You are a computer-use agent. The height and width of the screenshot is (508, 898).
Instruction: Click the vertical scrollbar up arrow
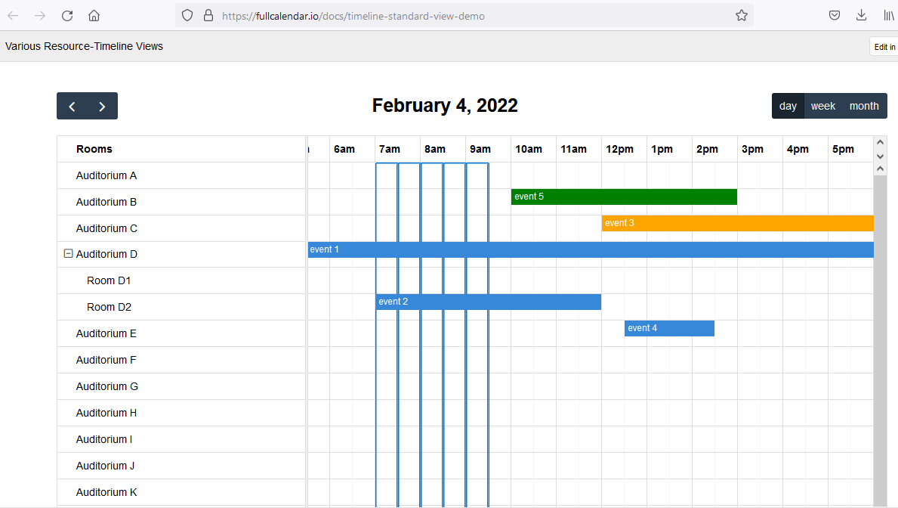tap(880, 141)
